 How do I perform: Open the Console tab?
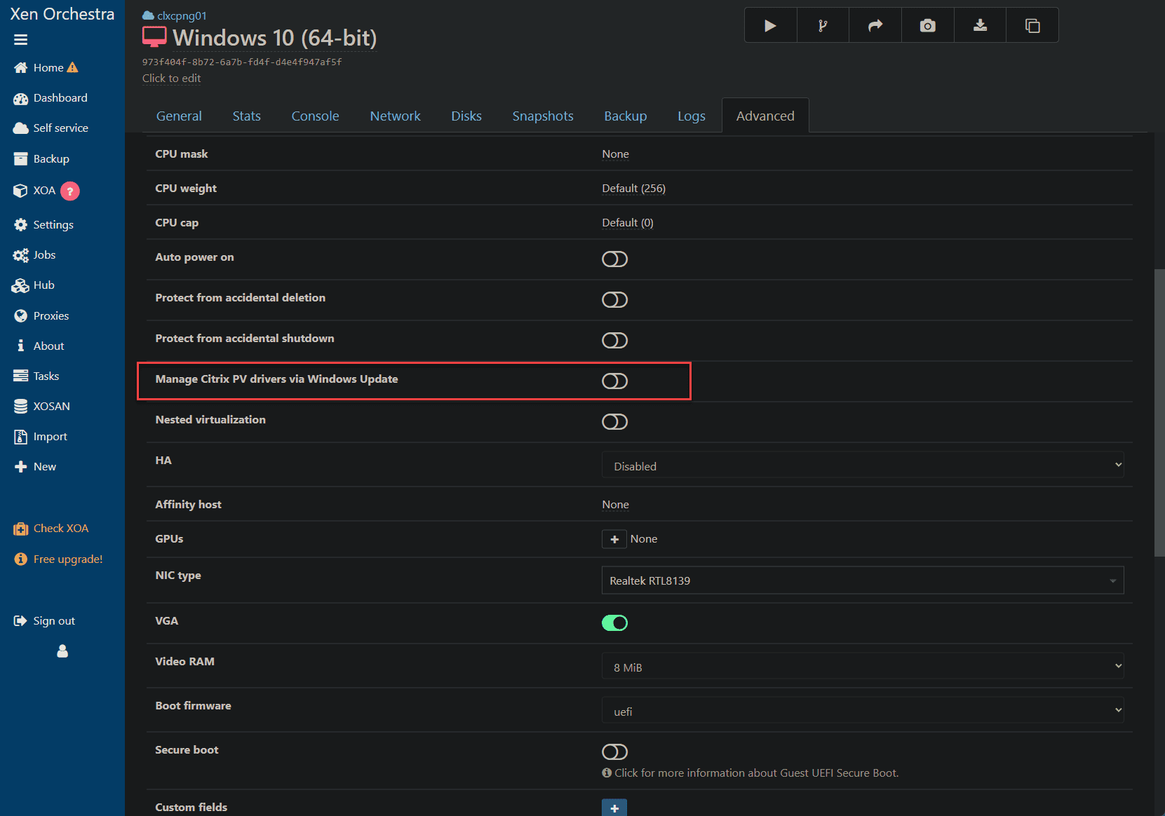tap(315, 116)
